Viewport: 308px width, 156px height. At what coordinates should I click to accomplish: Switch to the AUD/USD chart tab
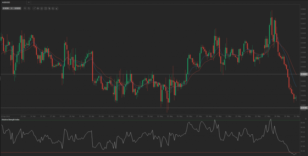[7, 2]
